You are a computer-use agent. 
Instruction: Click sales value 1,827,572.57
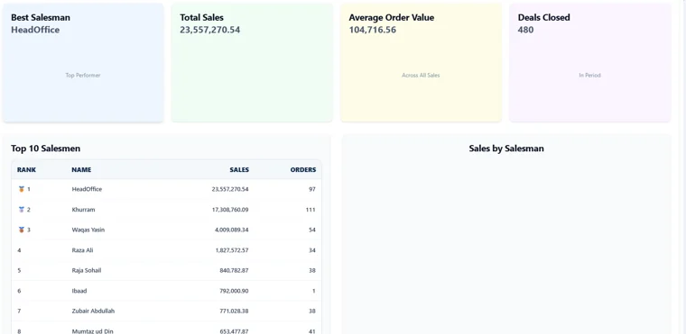pyautogui.click(x=232, y=250)
